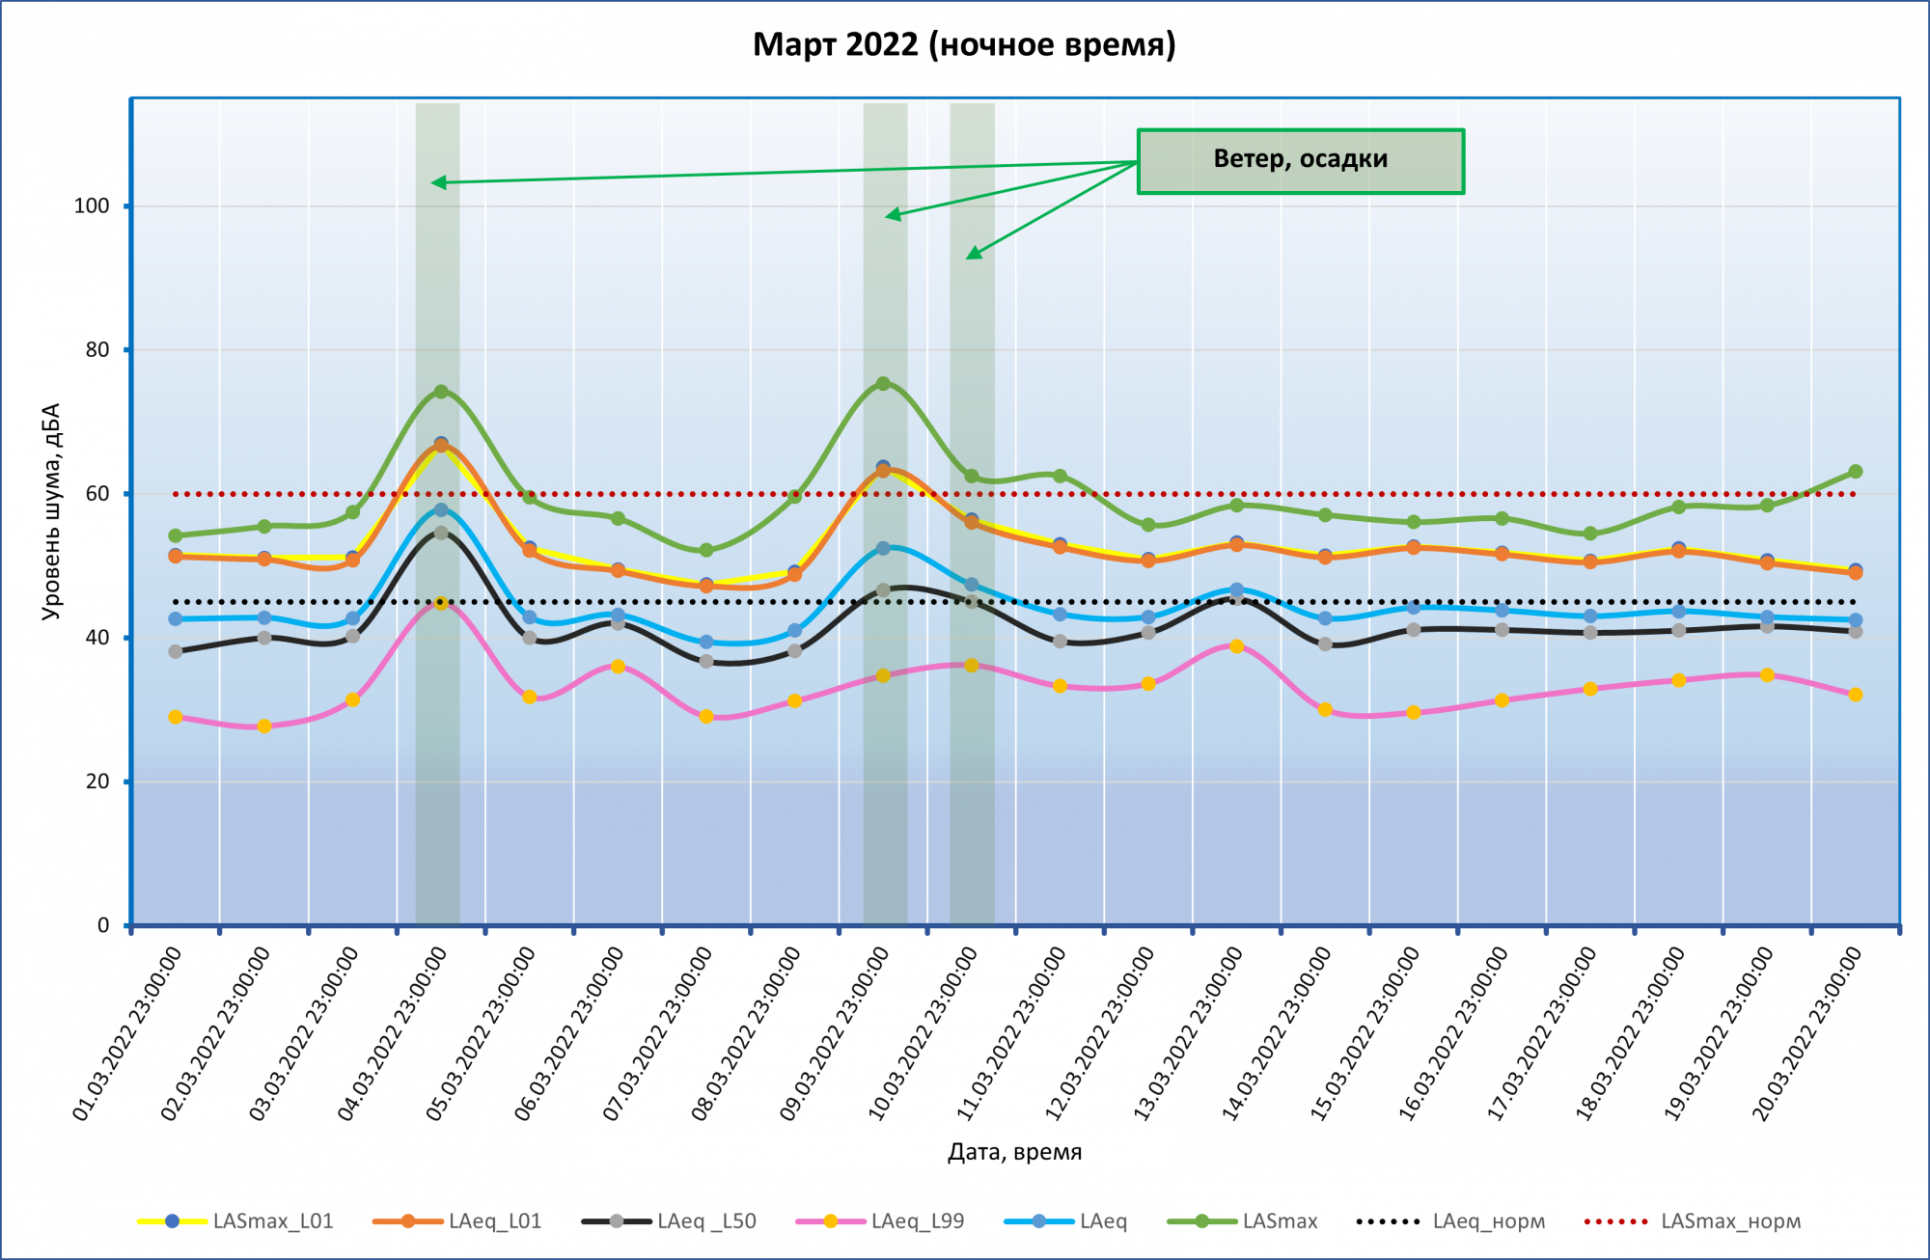Pick the date label 06.03.2022 23:00:00
The image size is (1930, 1260).
tap(569, 1034)
